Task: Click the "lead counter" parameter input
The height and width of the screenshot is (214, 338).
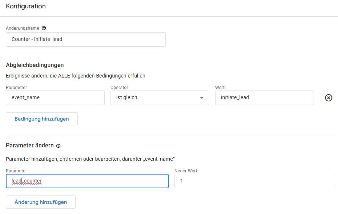Action: [x=87, y=181]
